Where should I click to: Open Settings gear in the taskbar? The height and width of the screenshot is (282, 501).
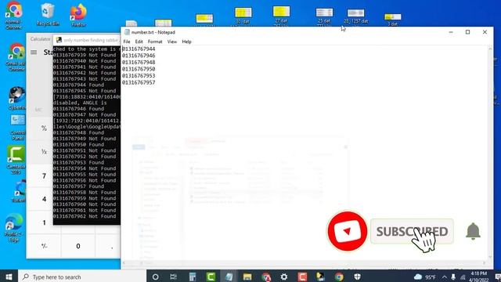[x=283, y=277]
